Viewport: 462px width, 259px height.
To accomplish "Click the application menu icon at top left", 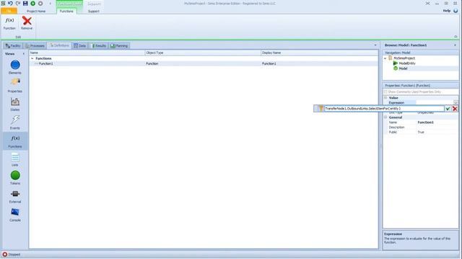I will point(3,3).
